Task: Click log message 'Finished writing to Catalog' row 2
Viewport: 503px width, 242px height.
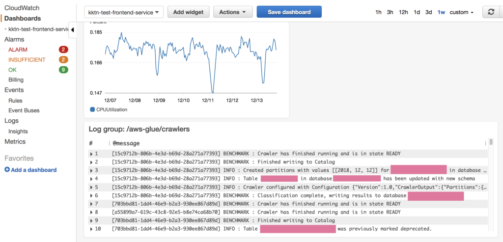Action: 223,162
